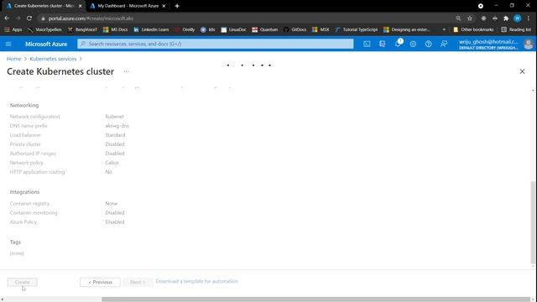537x302 pixels.
Task: Open the ellipsis menu beside page title
Action: coord(127,71)
